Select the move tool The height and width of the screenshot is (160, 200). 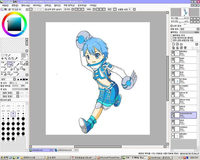pyautogui.click(x=2, y=58)
